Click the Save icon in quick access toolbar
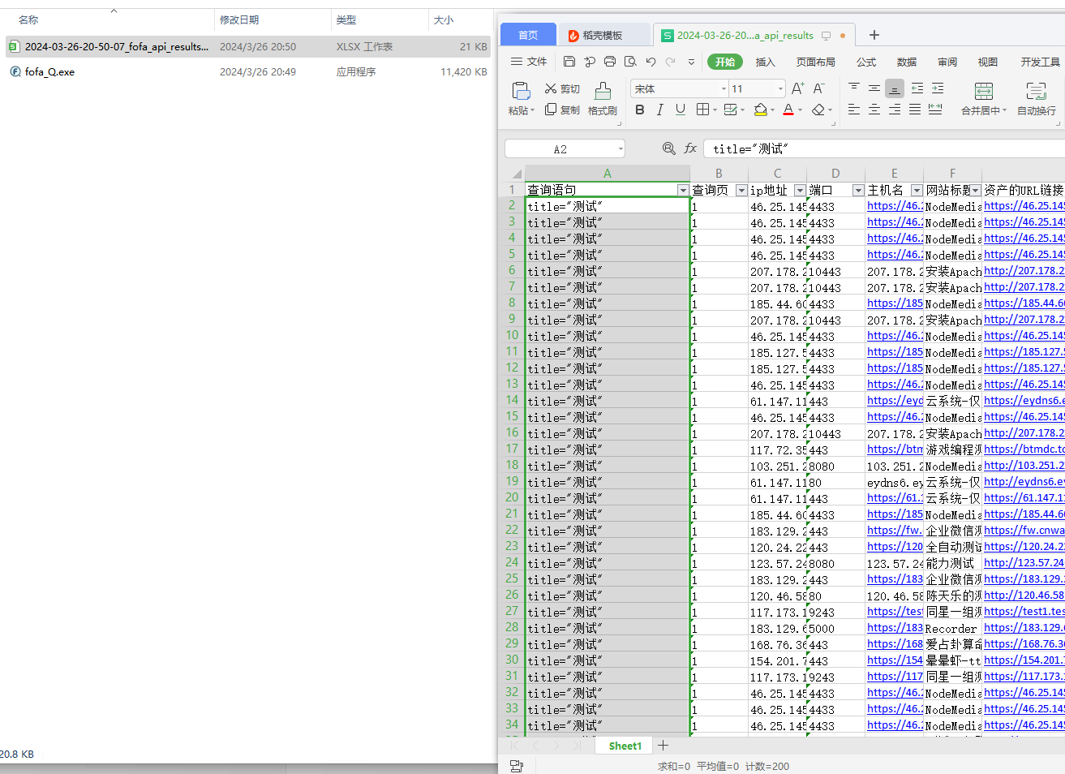The height and width of the screenshot is (774, 1065). 569,62
